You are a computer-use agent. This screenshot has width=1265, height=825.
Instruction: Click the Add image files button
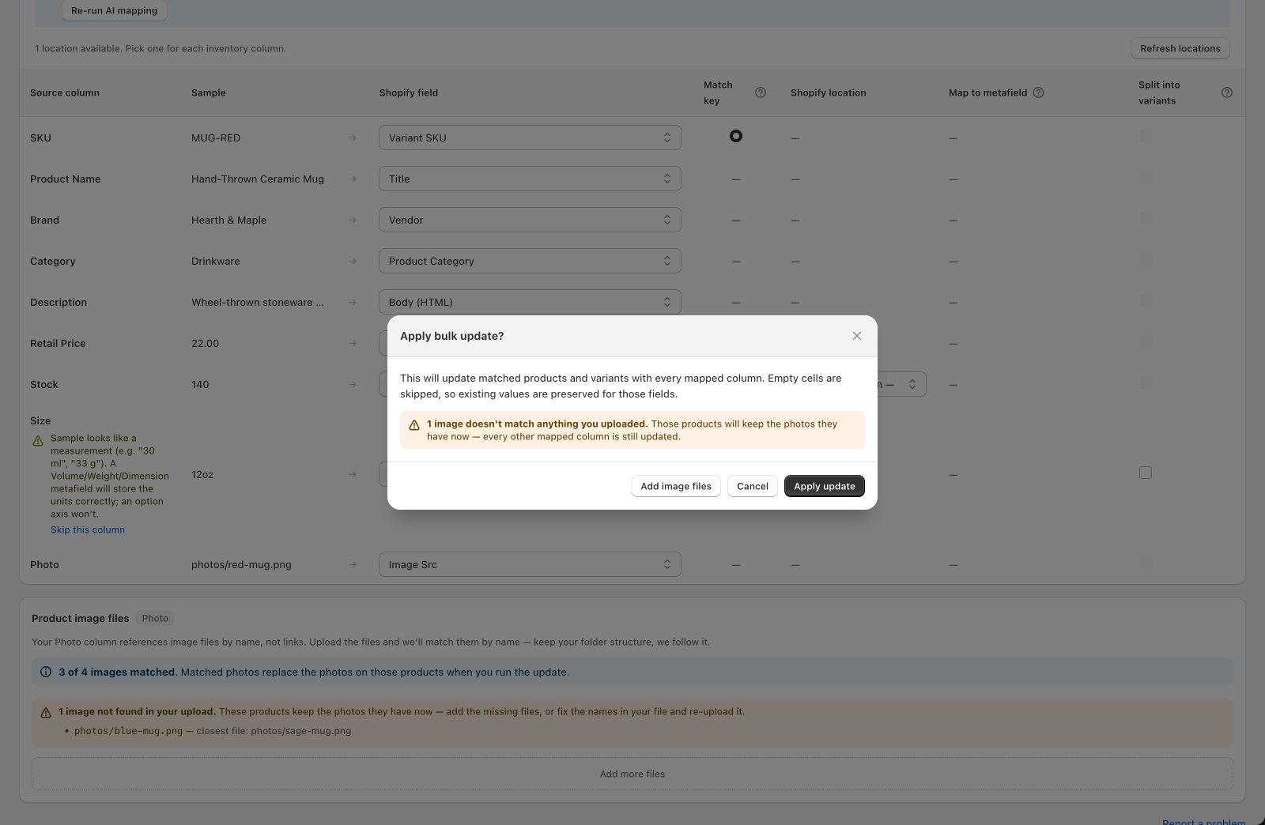[x=676, y=486]
